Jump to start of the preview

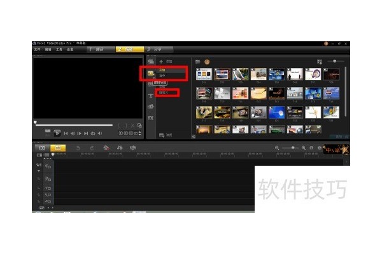tap(66, 133)
